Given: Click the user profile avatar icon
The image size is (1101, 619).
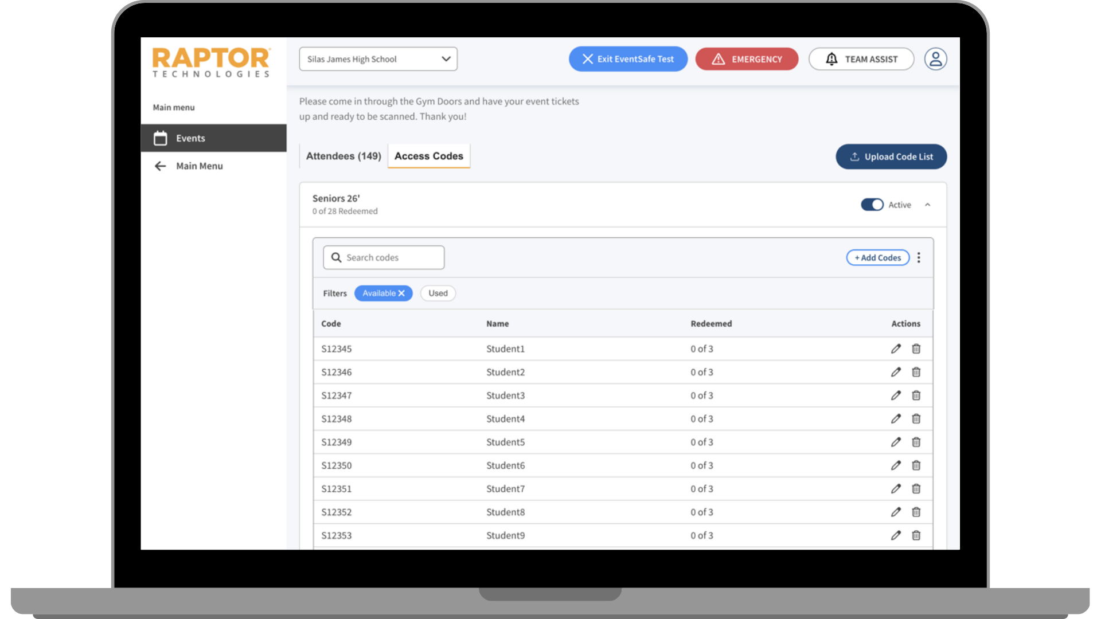Looking at the screenshot, I should click(x=935, y=59).
